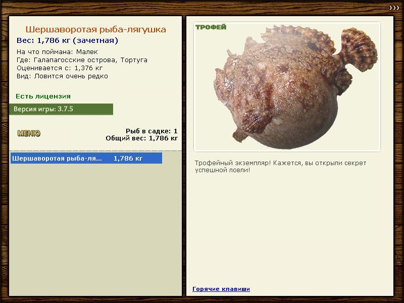Viewport: 404px width, 303px height.
Task: Click the Общий вес: 1,786 кг total
Action: pyautogui.click(x=142, y=138)
